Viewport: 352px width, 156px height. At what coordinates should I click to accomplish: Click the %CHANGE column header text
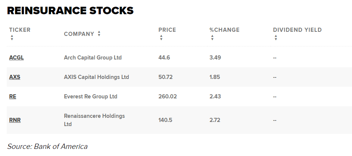[x=224, y=30]
